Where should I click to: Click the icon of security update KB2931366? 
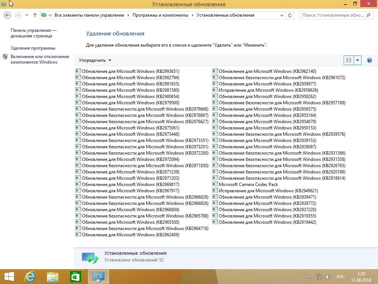pos(215,153)
